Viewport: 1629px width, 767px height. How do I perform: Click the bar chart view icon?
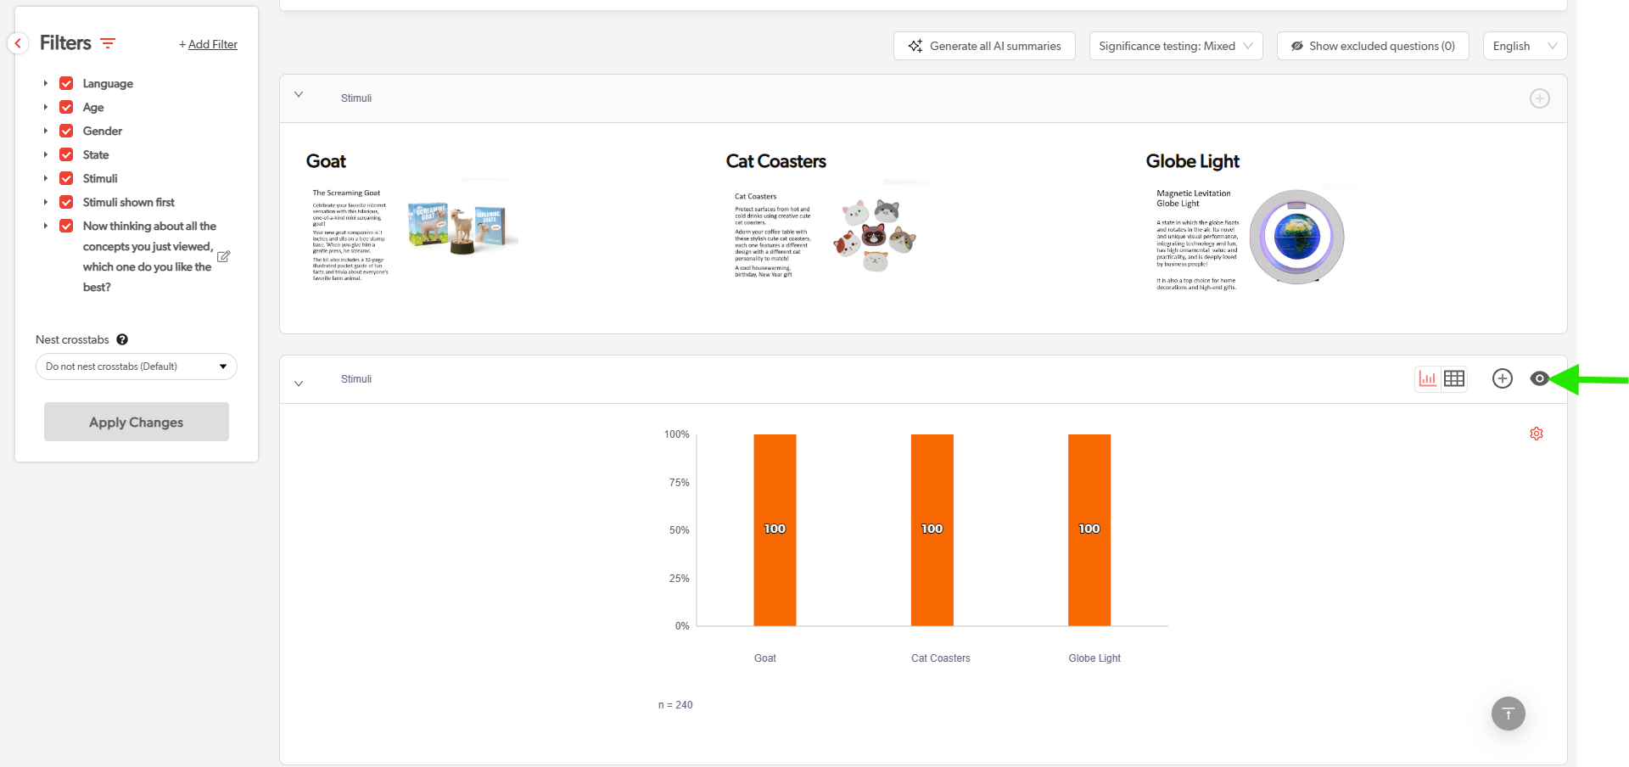pyautogui.click(x=1428, y=378)
